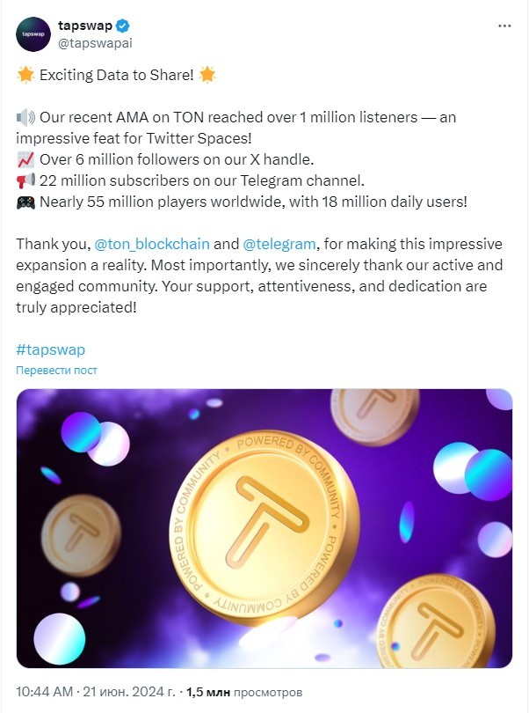Viewport: 529px width, 713px height.
Task: Click the red megaphone emoji
Action: [x=25, y=180]
